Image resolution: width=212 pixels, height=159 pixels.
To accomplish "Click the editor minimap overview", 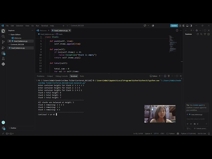I will coord(173,44).
